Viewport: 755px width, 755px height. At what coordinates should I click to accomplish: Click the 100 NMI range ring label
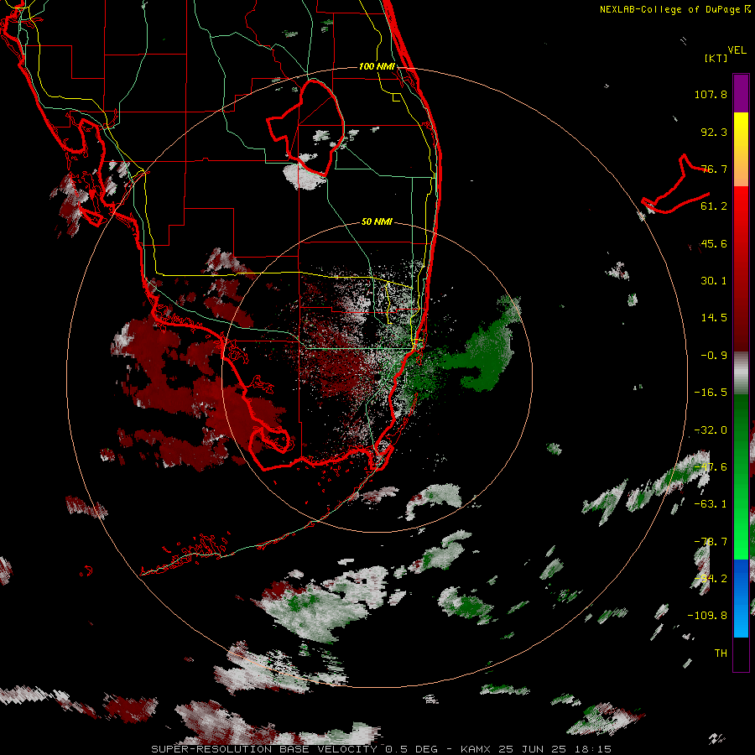(x=377, y=66)
